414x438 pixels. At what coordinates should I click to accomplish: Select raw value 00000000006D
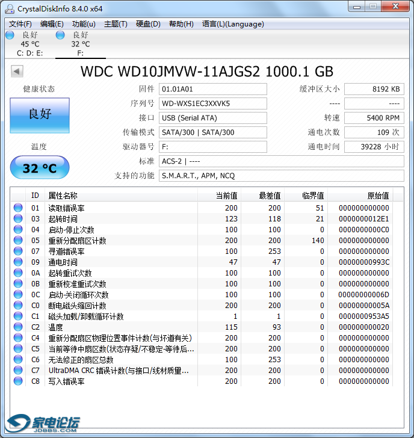click(363, 295)
